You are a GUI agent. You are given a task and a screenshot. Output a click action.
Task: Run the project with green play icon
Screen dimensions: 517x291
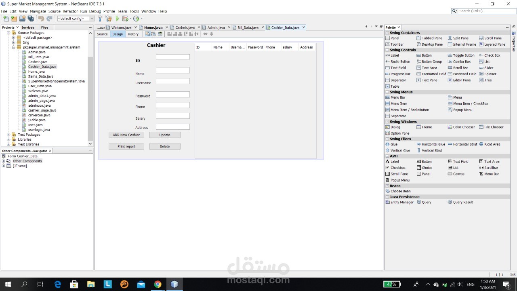[x=118, y=19]
